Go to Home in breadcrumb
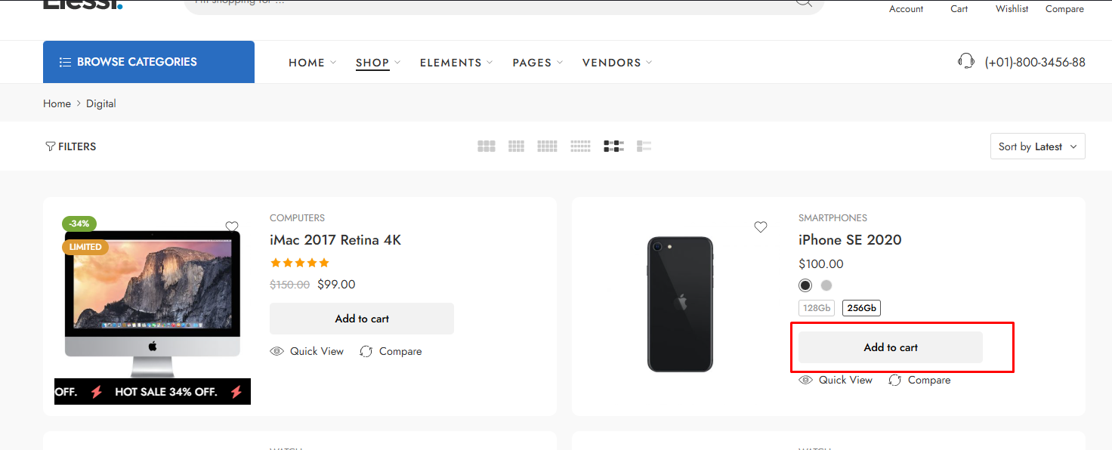Image resolution: width=1112 pixels, height=450 pixels. 57,103
